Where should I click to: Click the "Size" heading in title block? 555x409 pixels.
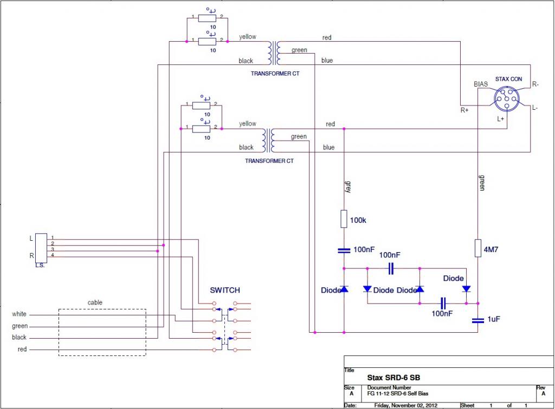tap(350, 387)
